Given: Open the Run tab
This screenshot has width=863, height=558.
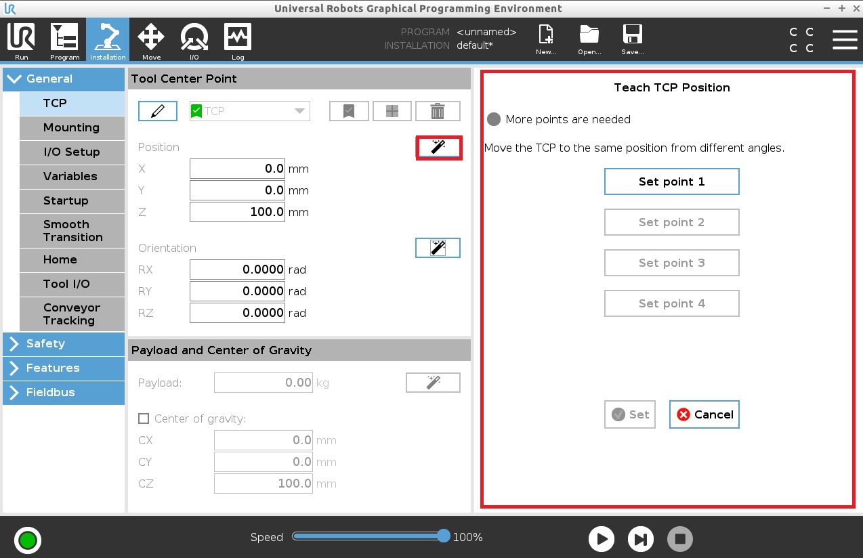Looking at the screenshot, I should coord(21,41).
